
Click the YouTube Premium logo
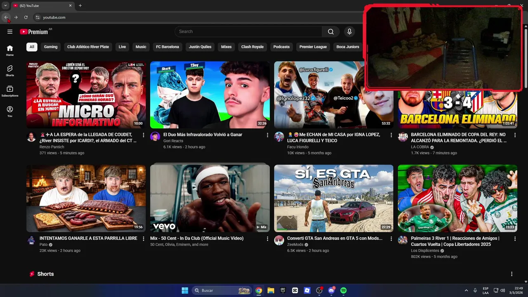[34, 32]
